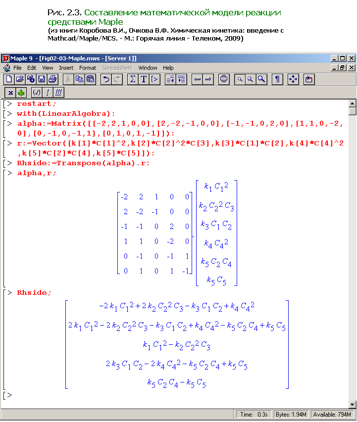Open the Help menu
The width and height of the screenshot is (357, 422).
[168, 68]
